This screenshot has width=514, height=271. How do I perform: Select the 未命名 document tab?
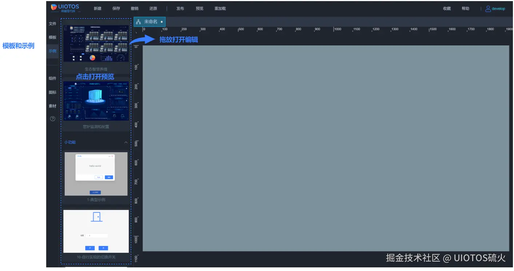(150, 22)
